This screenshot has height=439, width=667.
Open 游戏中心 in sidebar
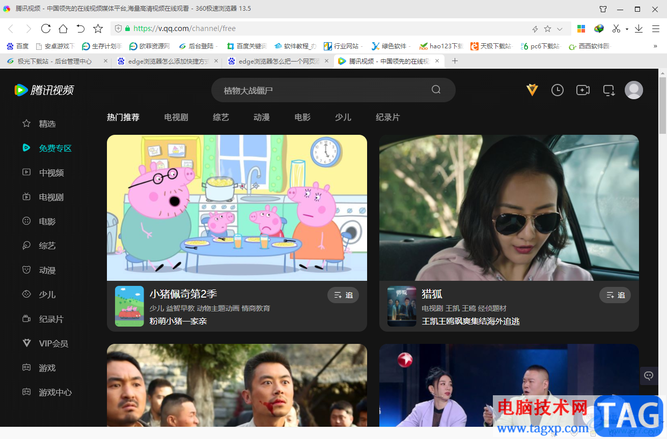click(47, 392)
